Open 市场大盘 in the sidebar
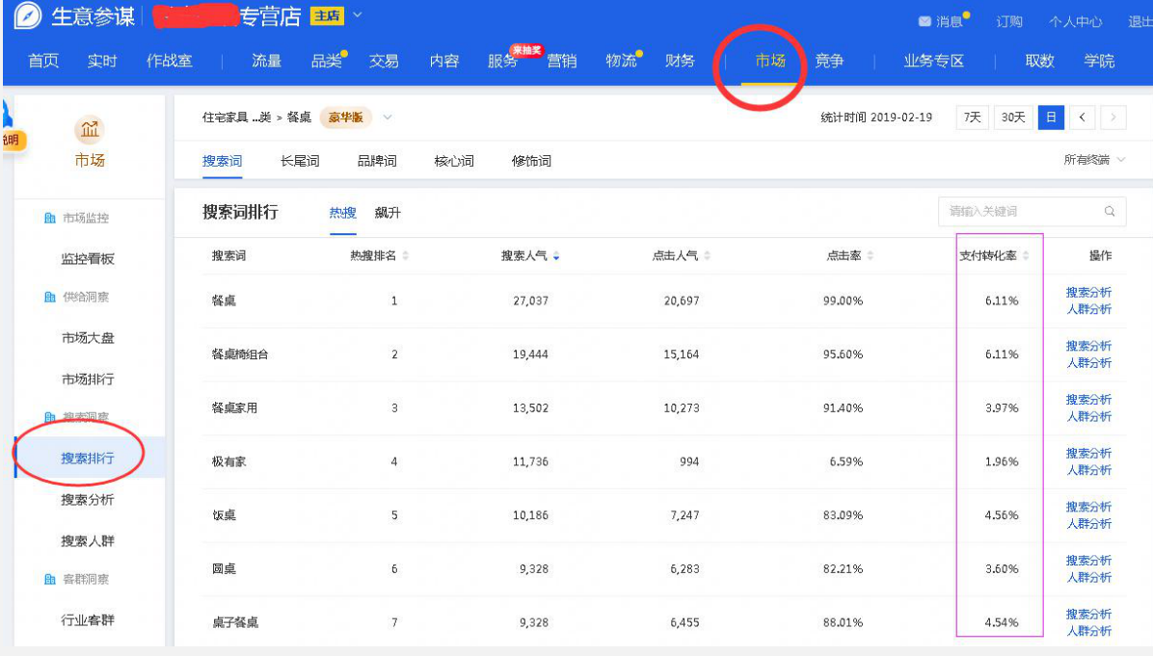Image resolution: width=1153 pixels, height=656 pixels. (x=88, y=338)
